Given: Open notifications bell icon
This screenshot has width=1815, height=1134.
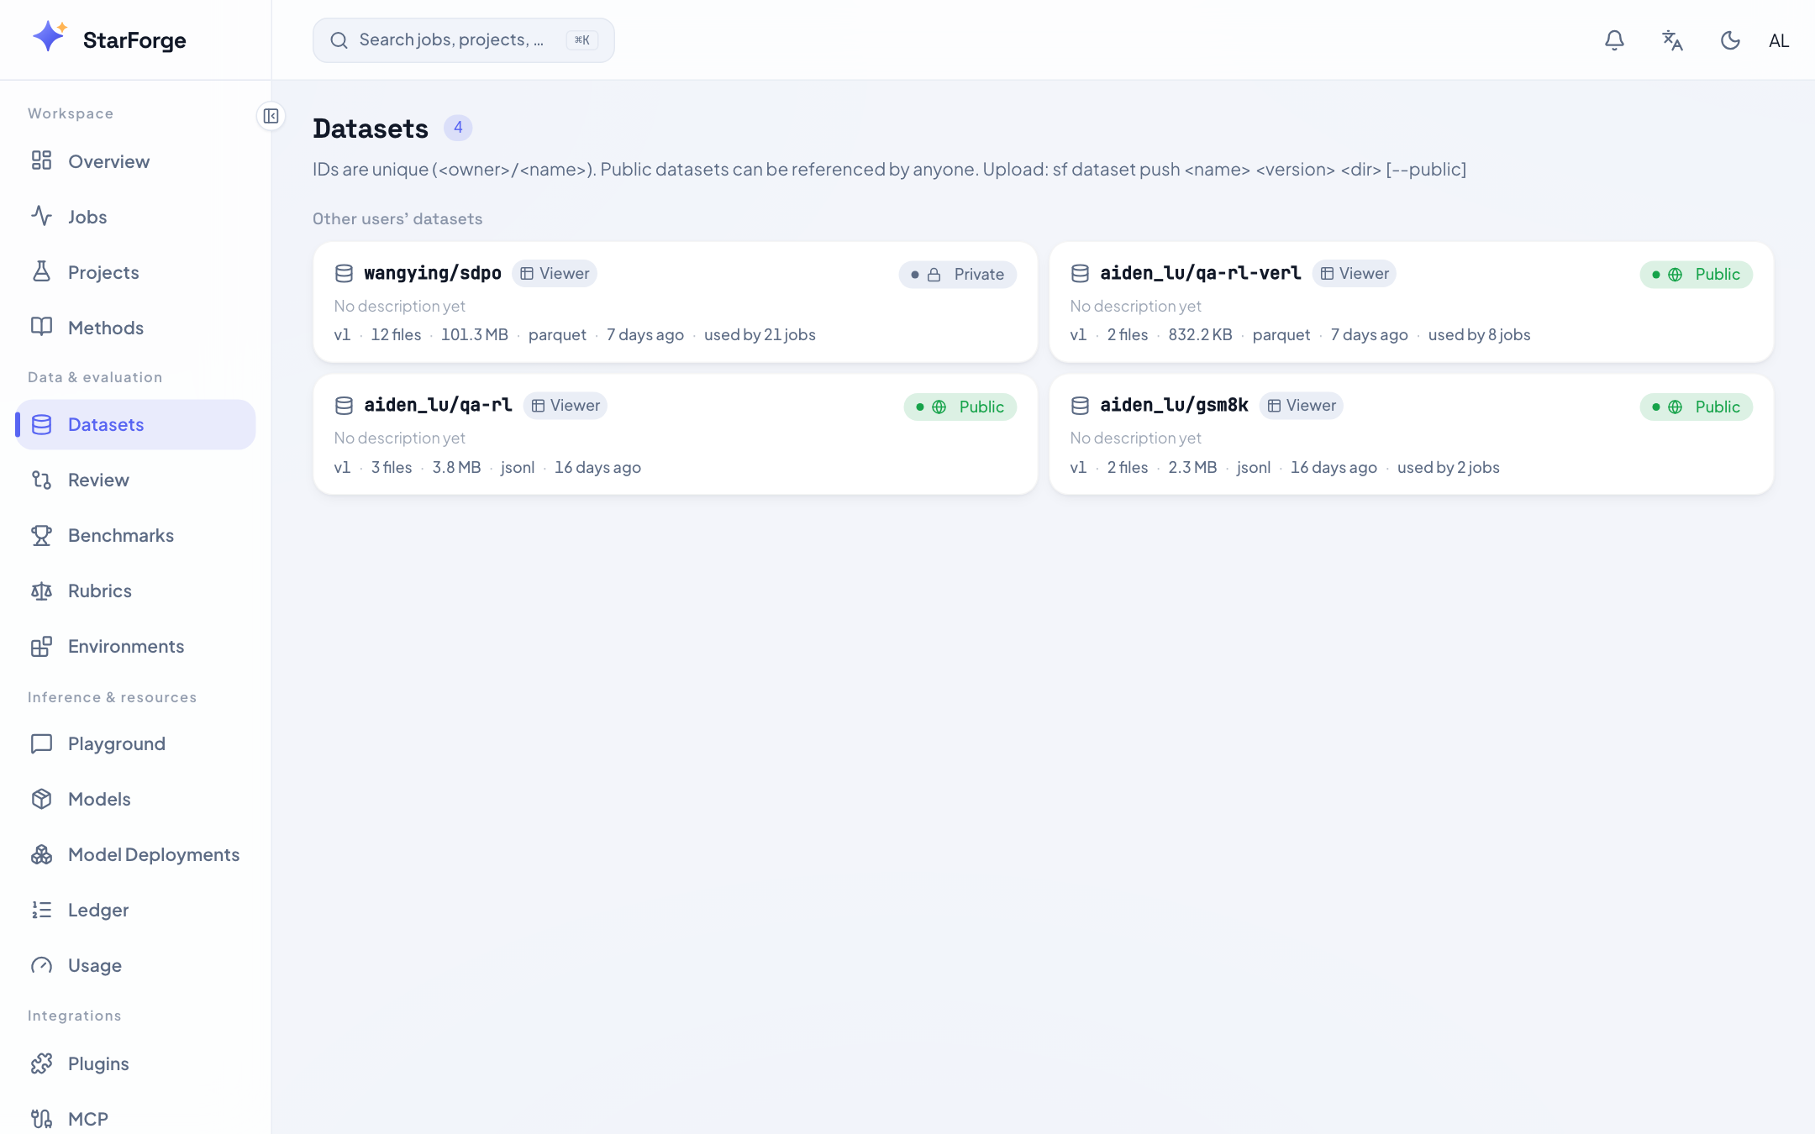Looking at the screenshot, I should click(x=1614, y=40).
